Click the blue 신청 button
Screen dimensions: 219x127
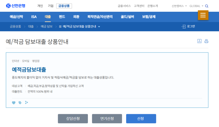click(141, 119)
